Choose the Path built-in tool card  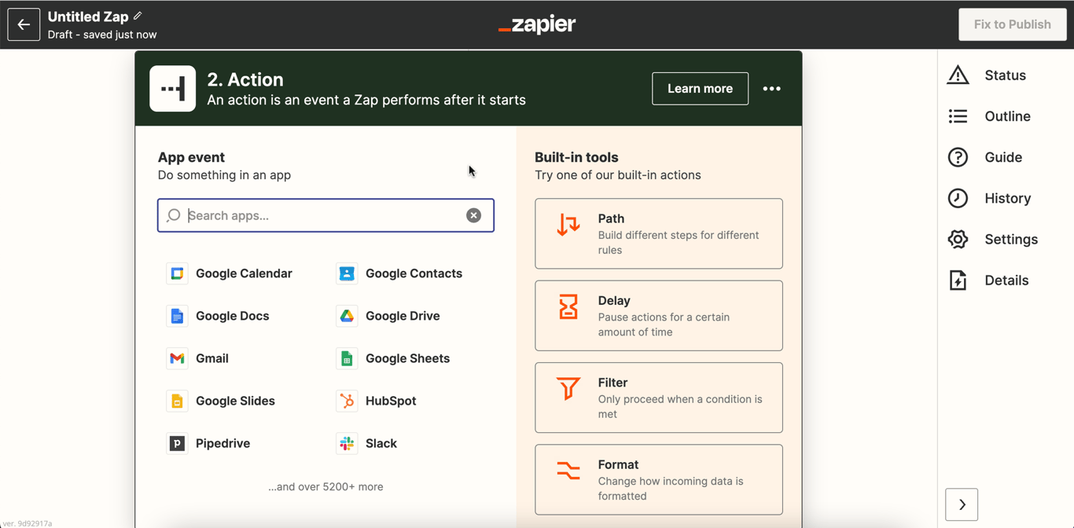click(659, 233)
